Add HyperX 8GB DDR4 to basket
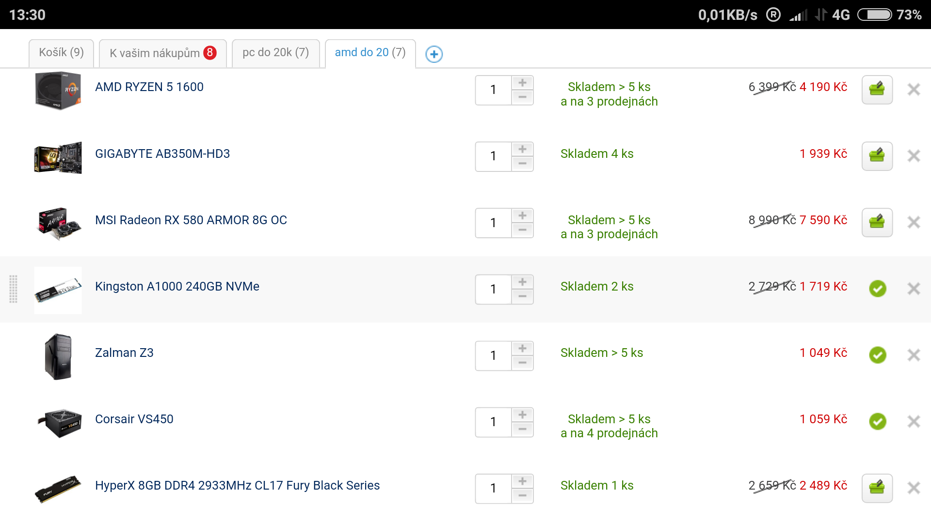 pos(877,488)
